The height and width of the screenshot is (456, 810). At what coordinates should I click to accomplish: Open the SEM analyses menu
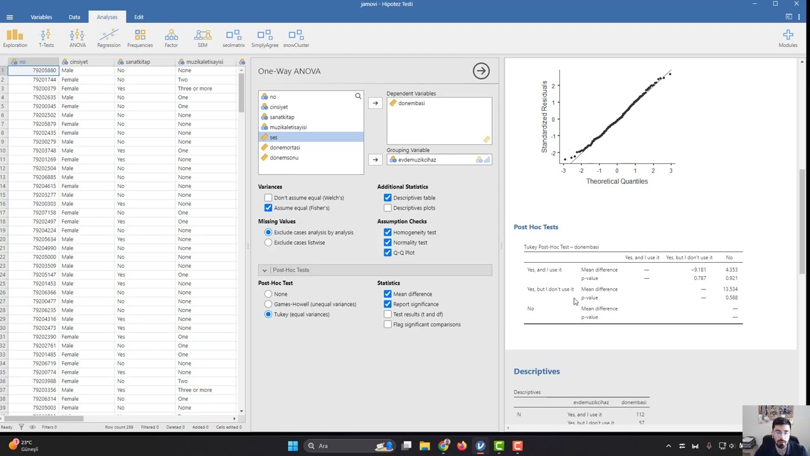(x=202, y=38)
